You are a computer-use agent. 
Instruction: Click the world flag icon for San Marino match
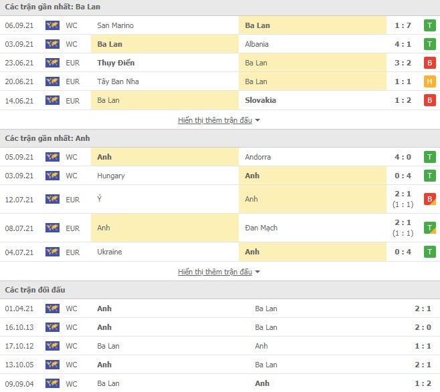click(52, 25)
